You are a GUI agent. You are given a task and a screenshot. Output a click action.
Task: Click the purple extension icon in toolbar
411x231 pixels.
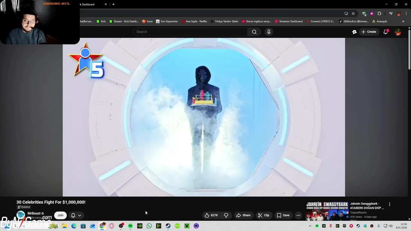point(372,13)
